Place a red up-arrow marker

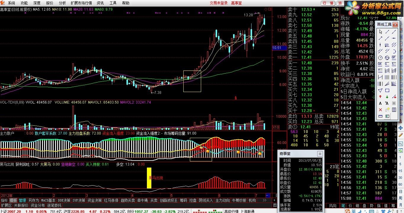click(380, 97)
